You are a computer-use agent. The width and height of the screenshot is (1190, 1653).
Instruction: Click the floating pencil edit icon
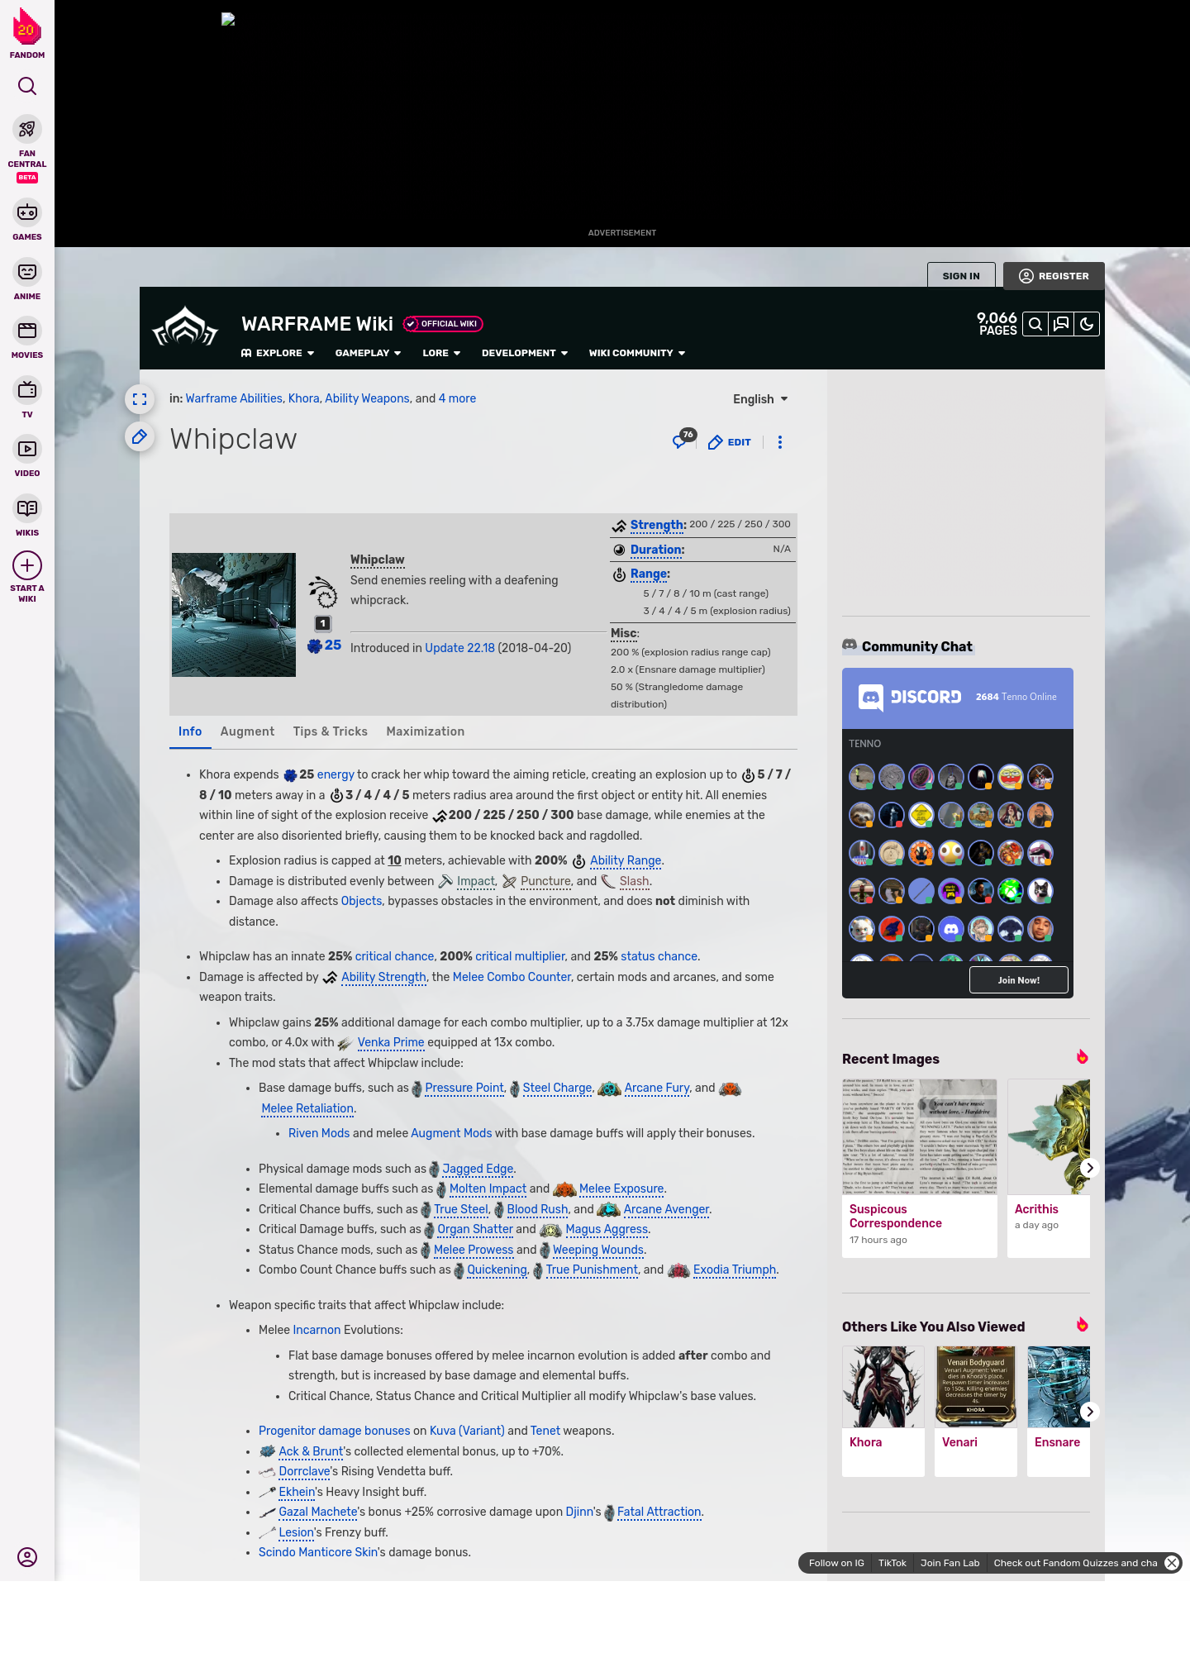[140, 436]
